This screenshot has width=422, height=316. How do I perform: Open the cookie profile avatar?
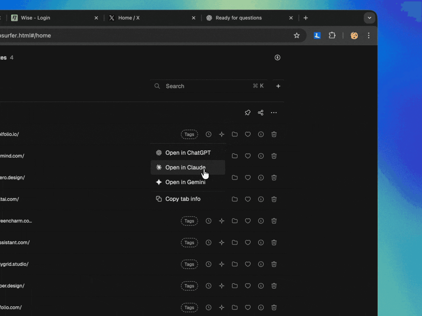354,35
